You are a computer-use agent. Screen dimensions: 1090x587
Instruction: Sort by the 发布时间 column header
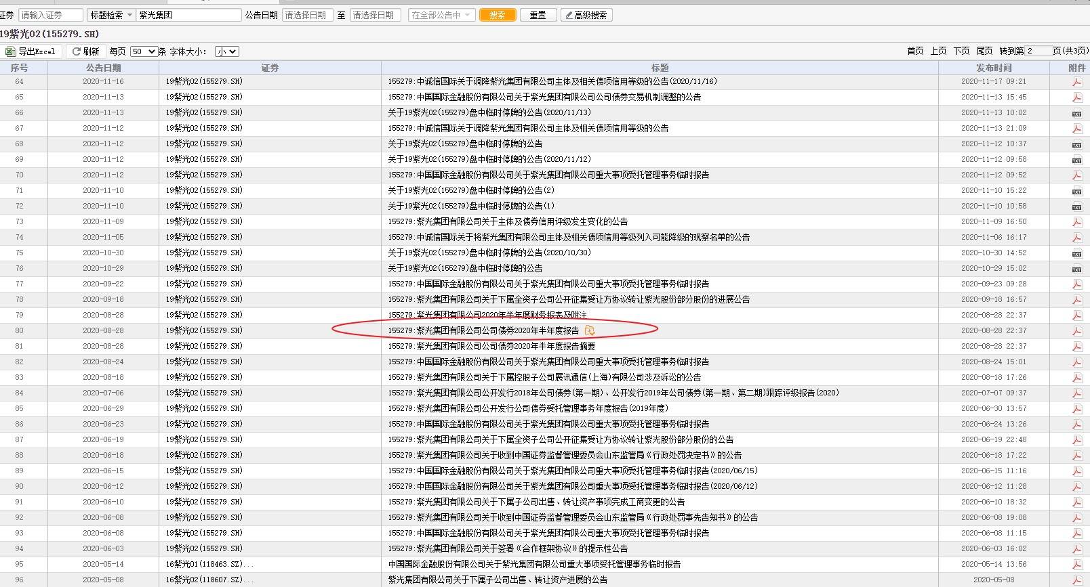(x=994, y=68)
